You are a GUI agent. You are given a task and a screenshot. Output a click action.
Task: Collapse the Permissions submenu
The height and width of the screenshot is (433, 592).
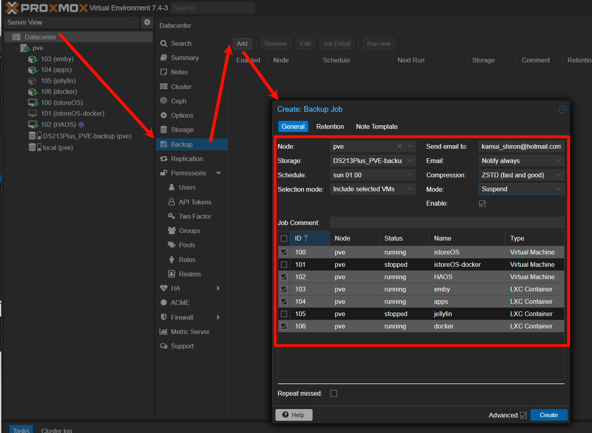pyautogui.click(x=219, y=173)
